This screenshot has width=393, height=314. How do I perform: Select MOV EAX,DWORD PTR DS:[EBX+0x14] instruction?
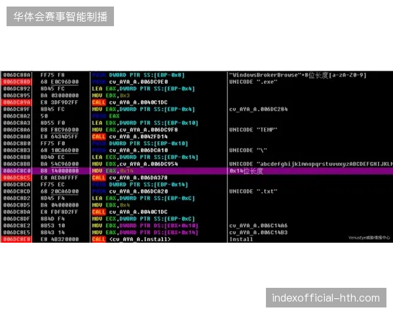(145, 232)
